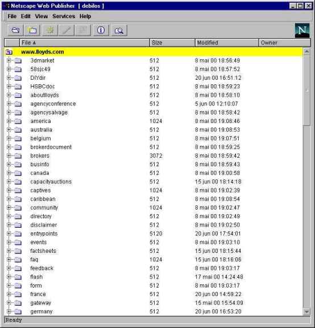
Task: Open the File menu
Action: (x=12, y=17)
